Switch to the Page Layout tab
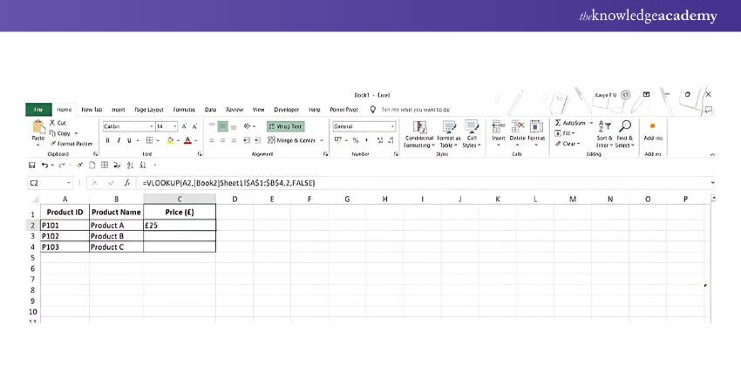 point(147,110)
